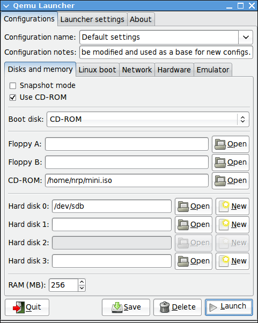Increase RAM with the up stepper arrow

click(82, 282)
